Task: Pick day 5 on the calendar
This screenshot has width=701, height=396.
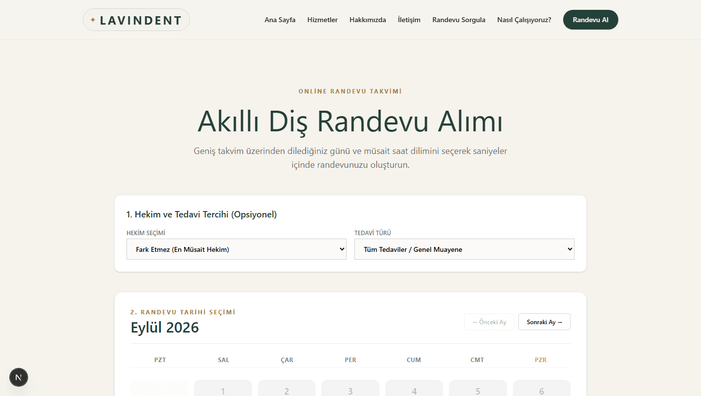Action: click(478, 388)
